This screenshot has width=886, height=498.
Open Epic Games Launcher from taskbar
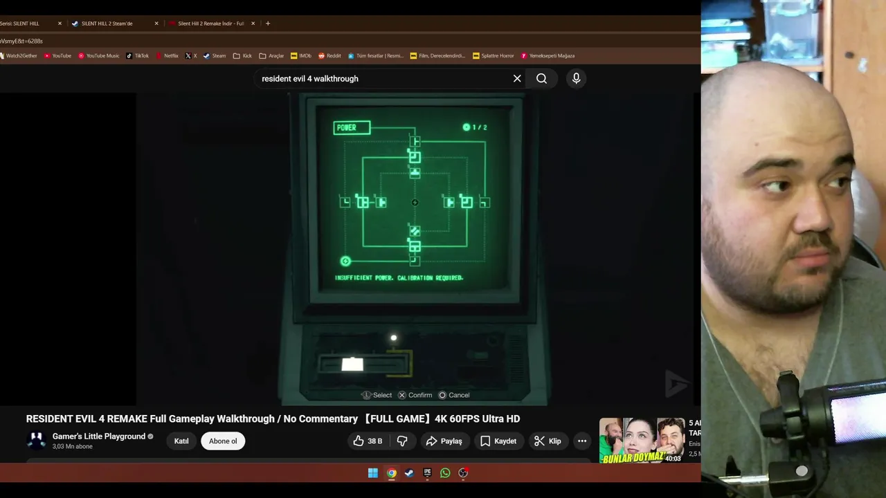(x=427, y=473)
